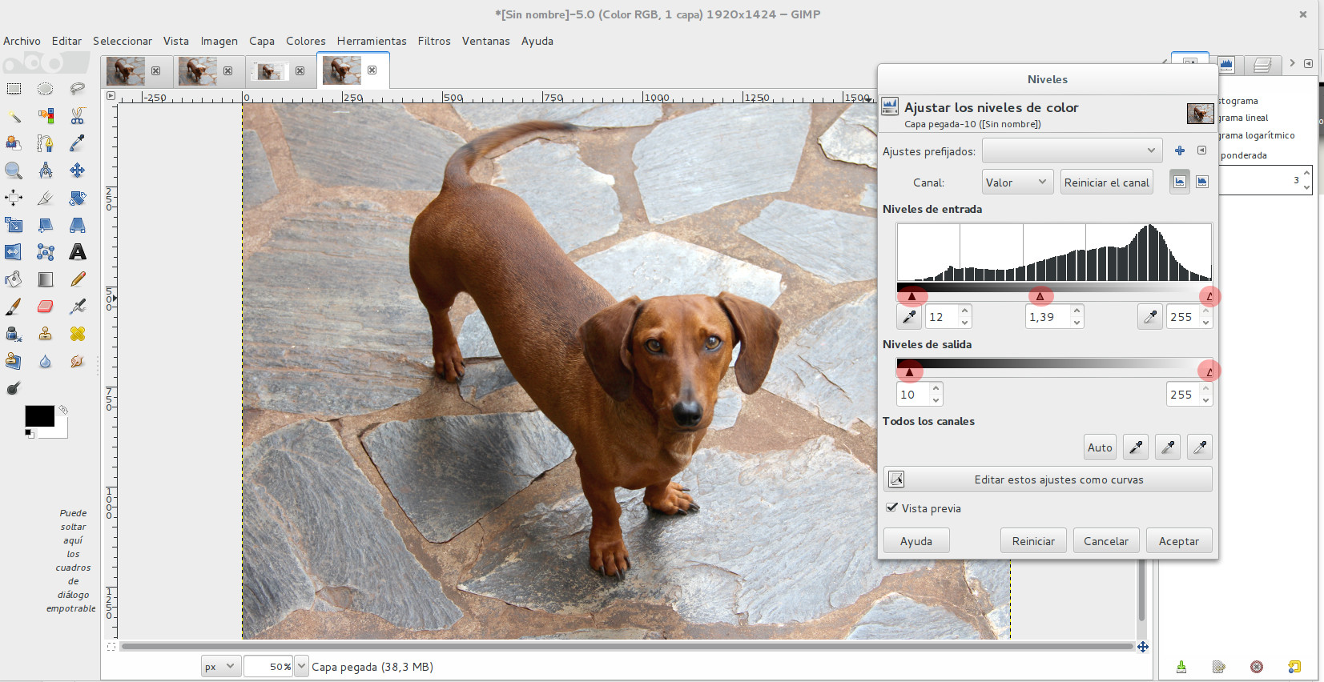Click Editar estos ajustes como curvas

click(x=1048, y=479)
